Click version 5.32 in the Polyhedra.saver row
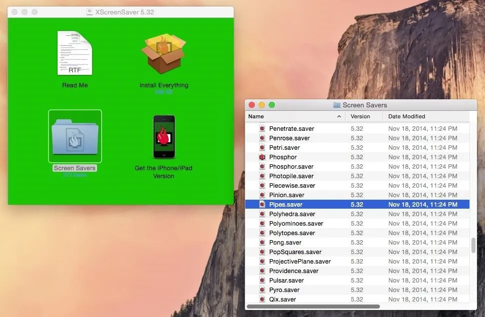 [357, 214]
